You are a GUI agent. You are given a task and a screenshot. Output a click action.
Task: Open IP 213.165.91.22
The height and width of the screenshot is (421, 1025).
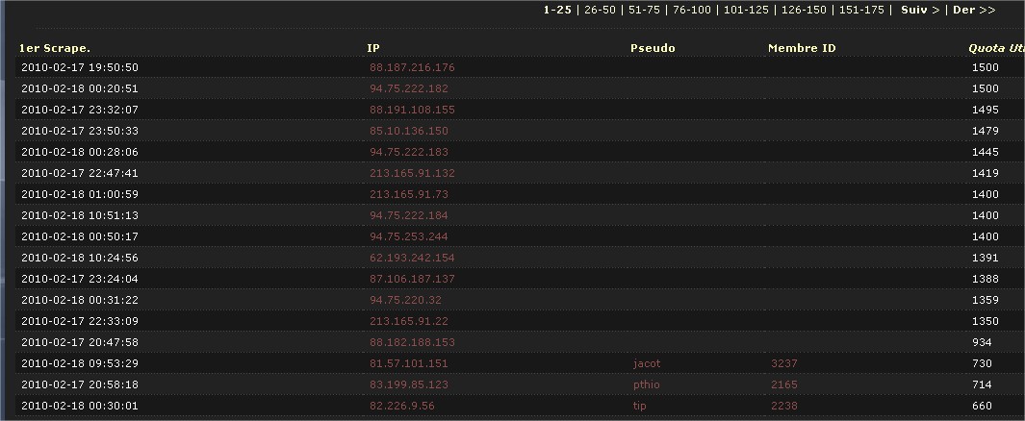[x=409, y=321]
